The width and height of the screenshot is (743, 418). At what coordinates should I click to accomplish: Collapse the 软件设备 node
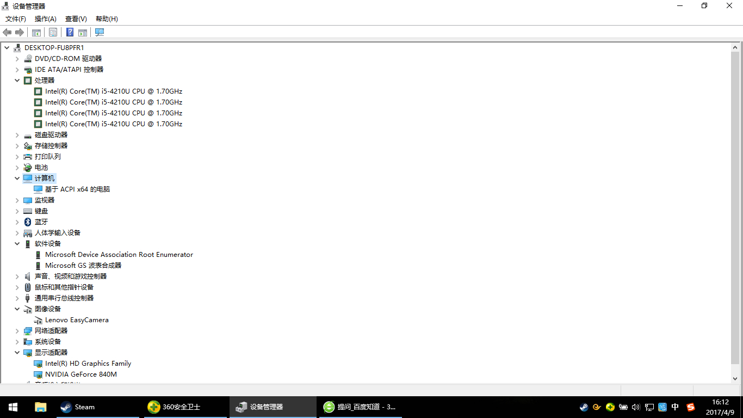[17, 243]
